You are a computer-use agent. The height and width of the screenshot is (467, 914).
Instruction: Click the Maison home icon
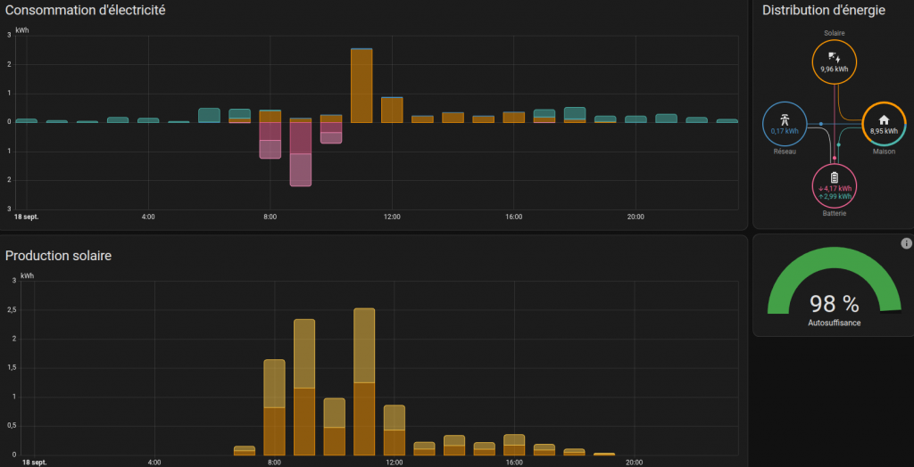pos(884,119)
